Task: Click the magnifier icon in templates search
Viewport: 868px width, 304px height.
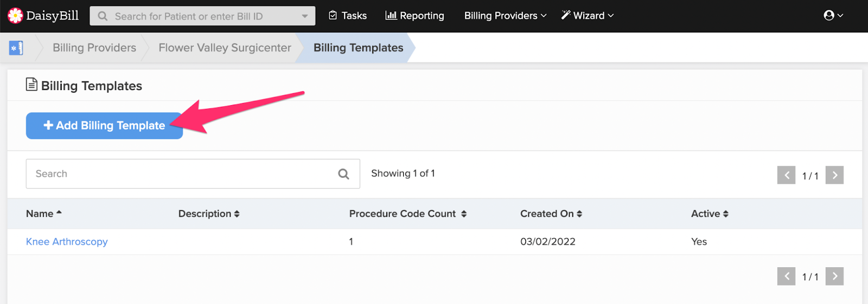Action: click(x=343, y=174)
